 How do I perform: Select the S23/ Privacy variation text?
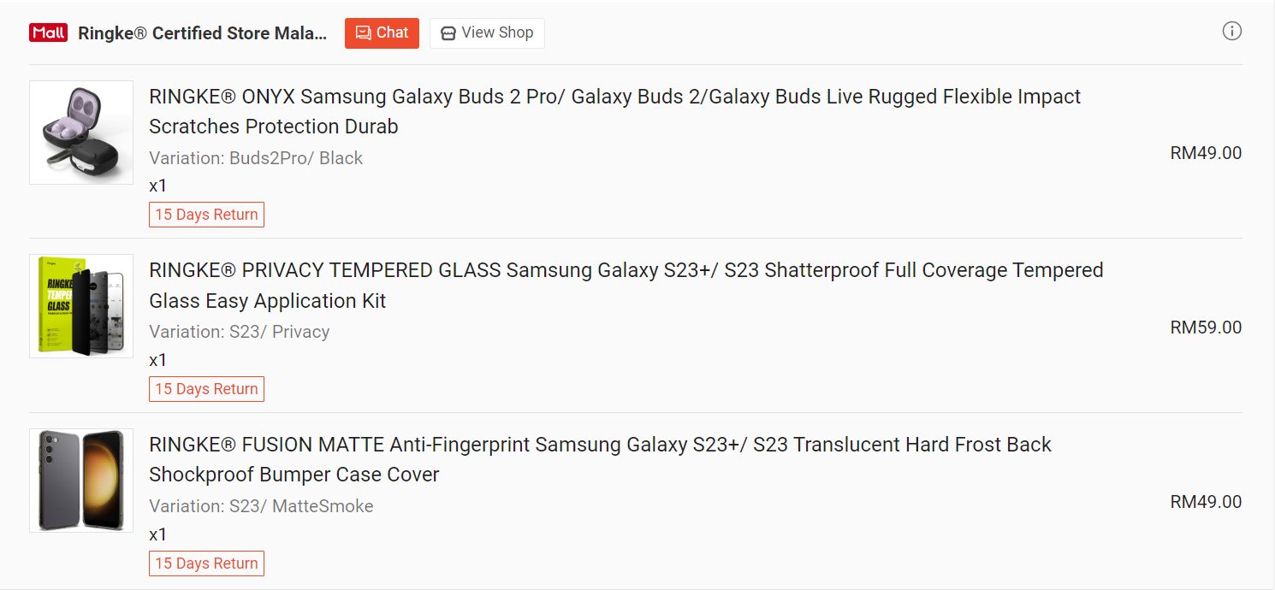point(239,332)
